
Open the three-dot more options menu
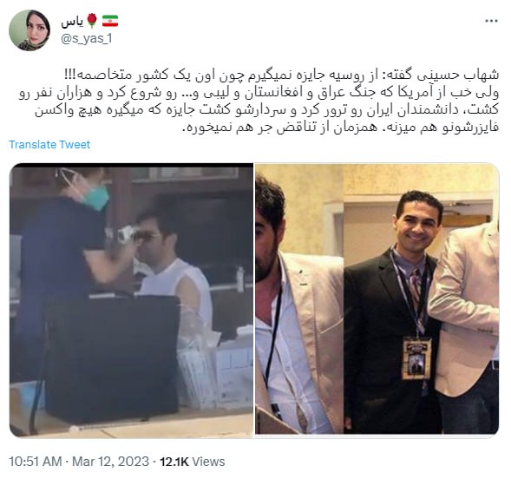(491, 21)
